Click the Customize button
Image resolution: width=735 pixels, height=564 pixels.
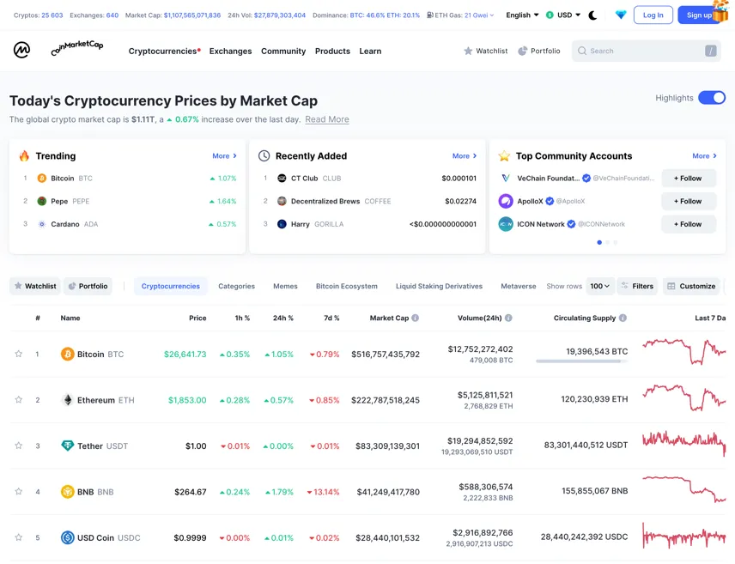[x=691, y=286]
